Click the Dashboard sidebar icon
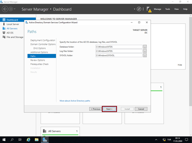Image resolution: width=192 pixels, height=143 pixels. click(4, 20)
